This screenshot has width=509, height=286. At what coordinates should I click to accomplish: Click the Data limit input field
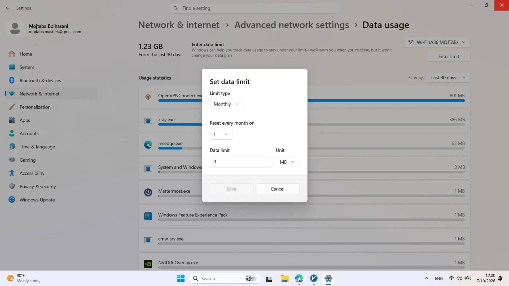click(x=241, y=162)
